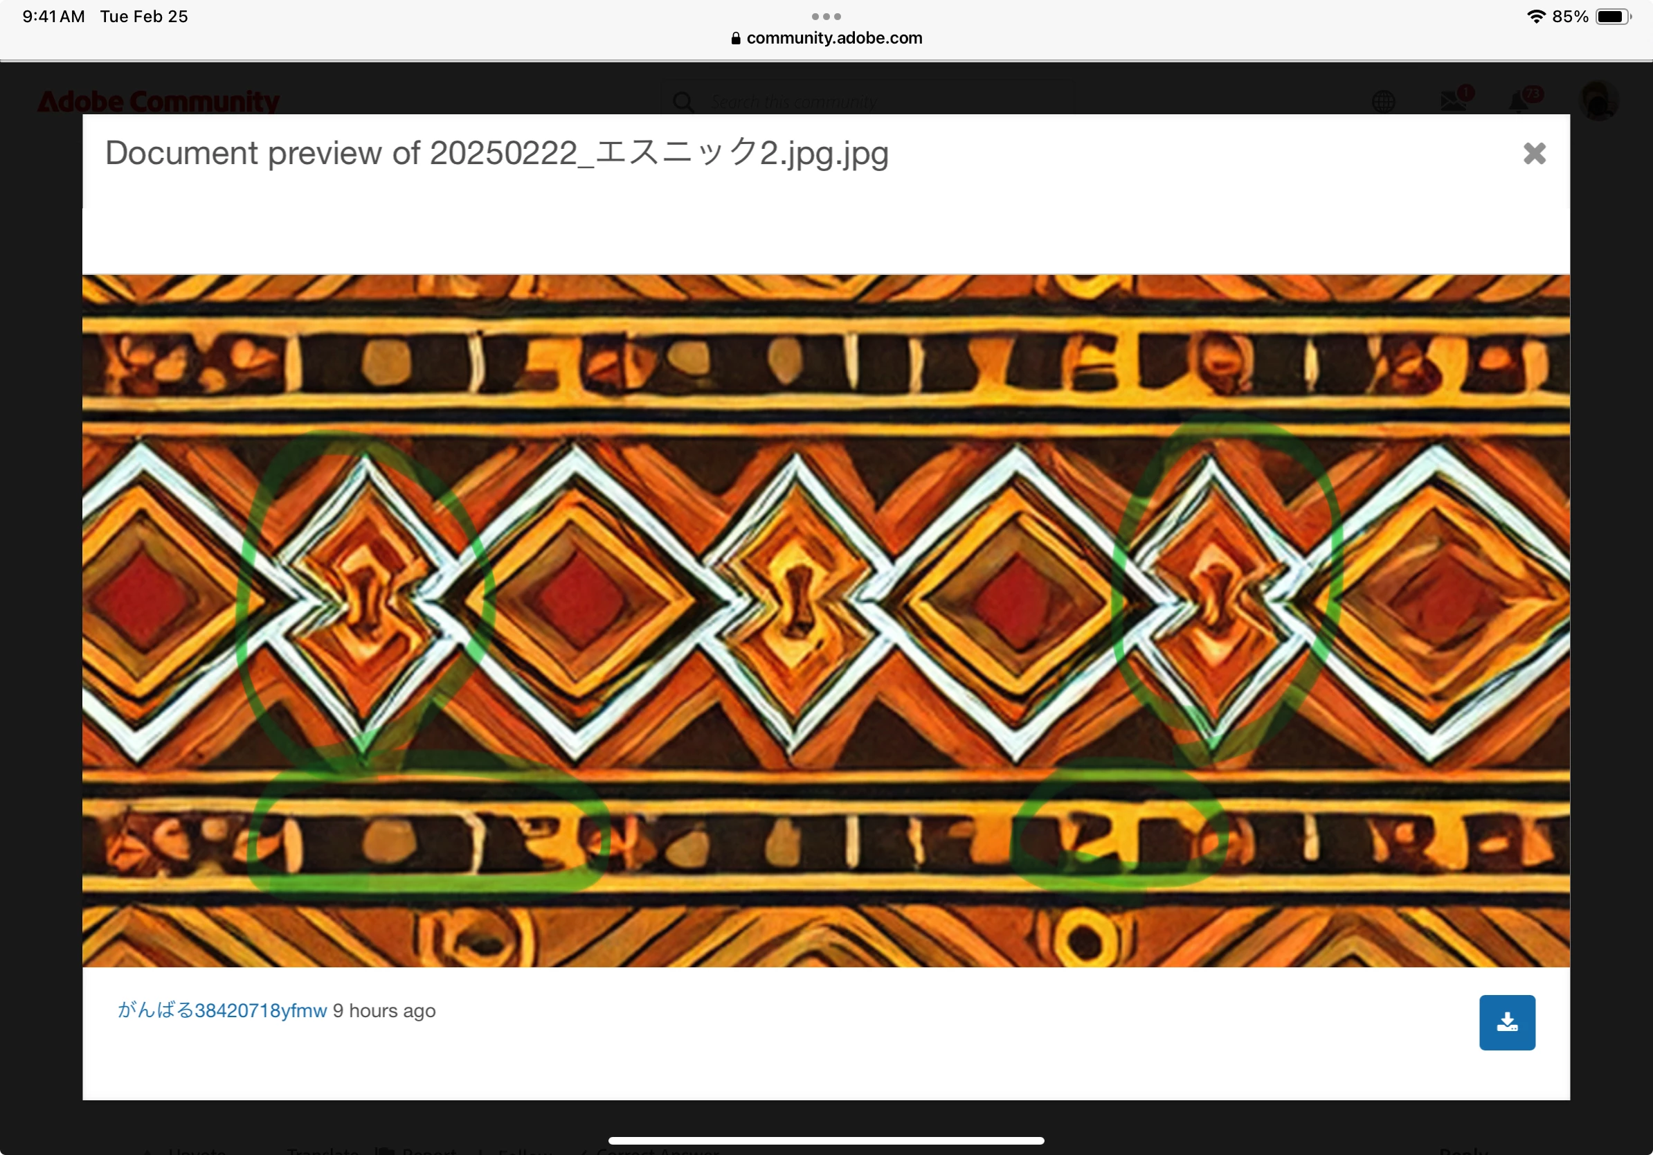Tap the Wi-Fi status icon
The width and height of the screenshot is (1653, 1155).
(x=1537, y=17)
